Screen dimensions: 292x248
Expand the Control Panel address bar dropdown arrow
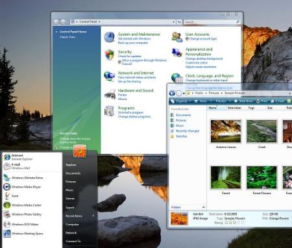tap(173, 22)
